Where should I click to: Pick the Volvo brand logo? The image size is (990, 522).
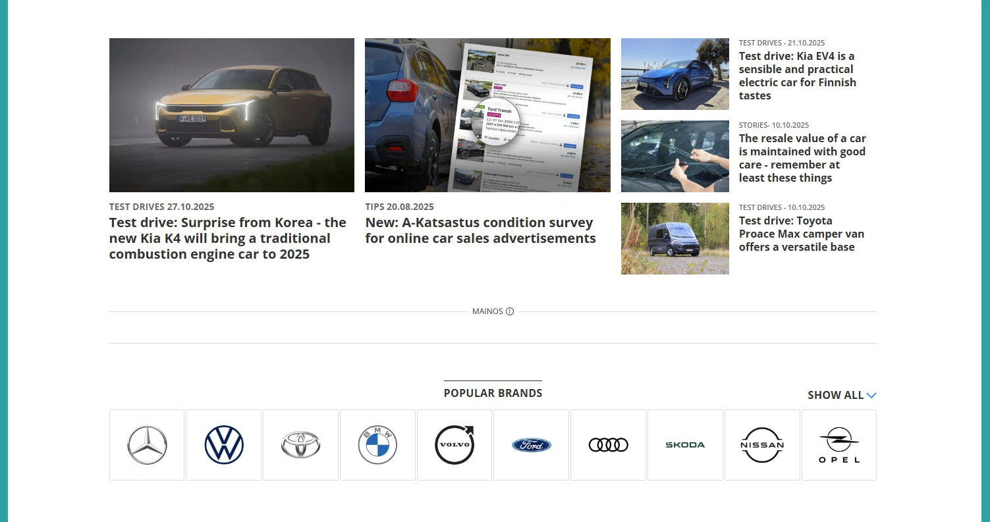[454, 445]
